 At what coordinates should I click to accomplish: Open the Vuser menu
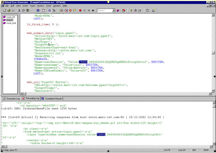click(x=32, y=6)
